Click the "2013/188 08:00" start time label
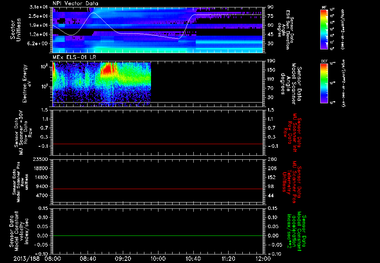 tap(36, 259)
